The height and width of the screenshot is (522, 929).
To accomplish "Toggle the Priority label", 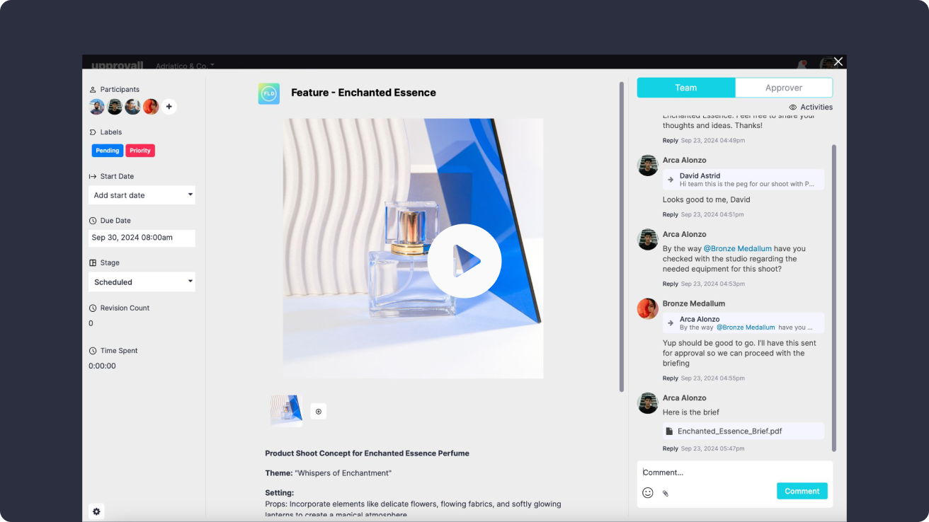I will click(140, 151).
